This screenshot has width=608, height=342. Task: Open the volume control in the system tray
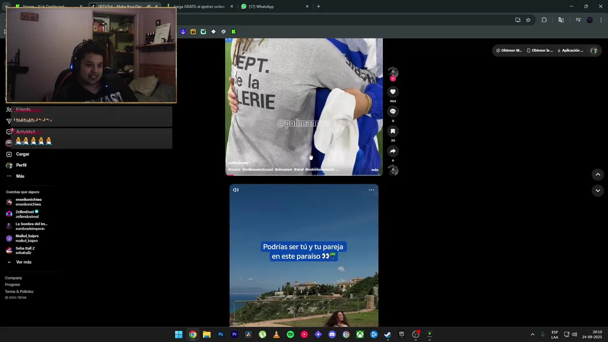coord(574,334)
